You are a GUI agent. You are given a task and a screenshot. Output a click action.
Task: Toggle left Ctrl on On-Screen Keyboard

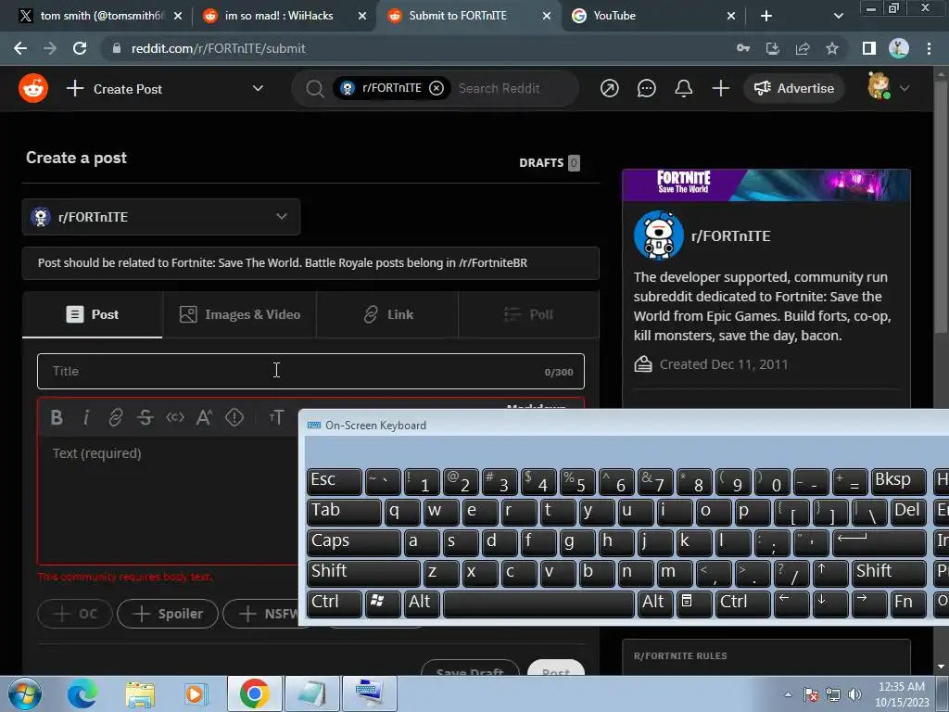tap(334, 604)
